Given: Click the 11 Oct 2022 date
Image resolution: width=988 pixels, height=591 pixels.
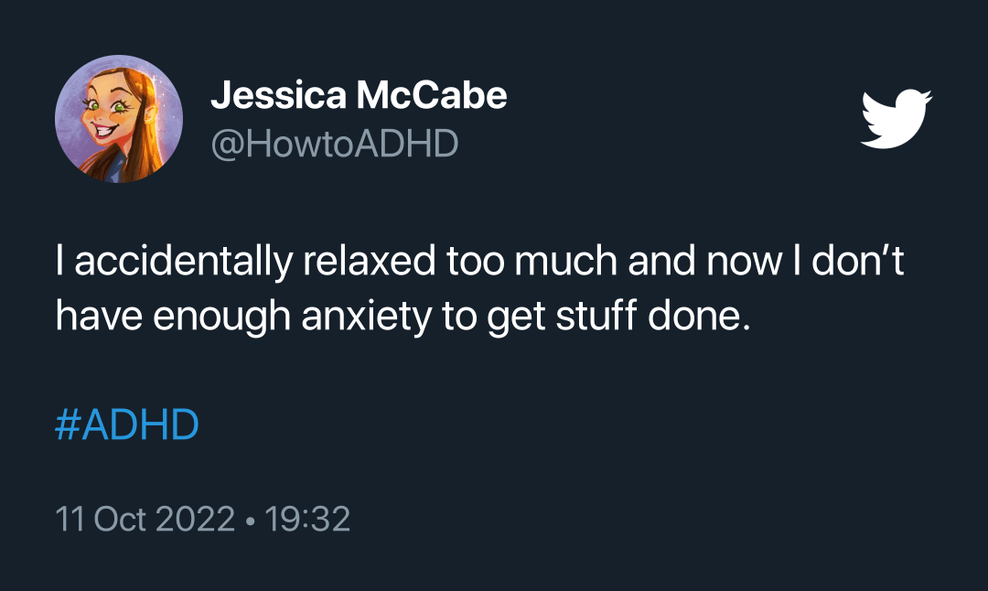Looking at the screenshot, I should [x=145, y=519].
